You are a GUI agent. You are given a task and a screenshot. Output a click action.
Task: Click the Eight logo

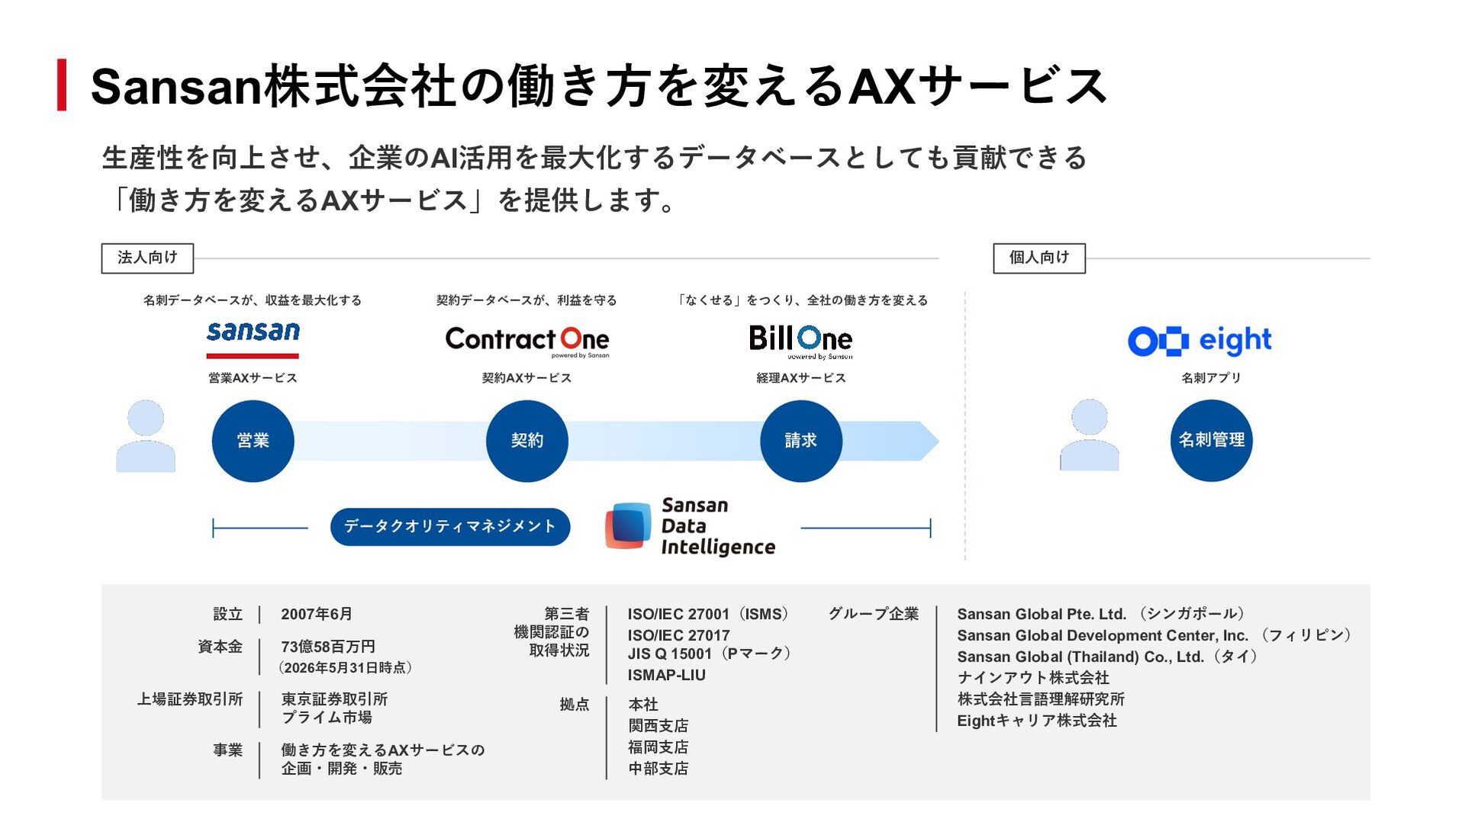point(1199,341)
